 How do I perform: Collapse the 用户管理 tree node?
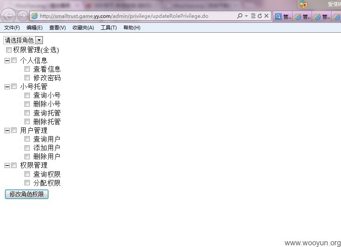tap(7, 130)
